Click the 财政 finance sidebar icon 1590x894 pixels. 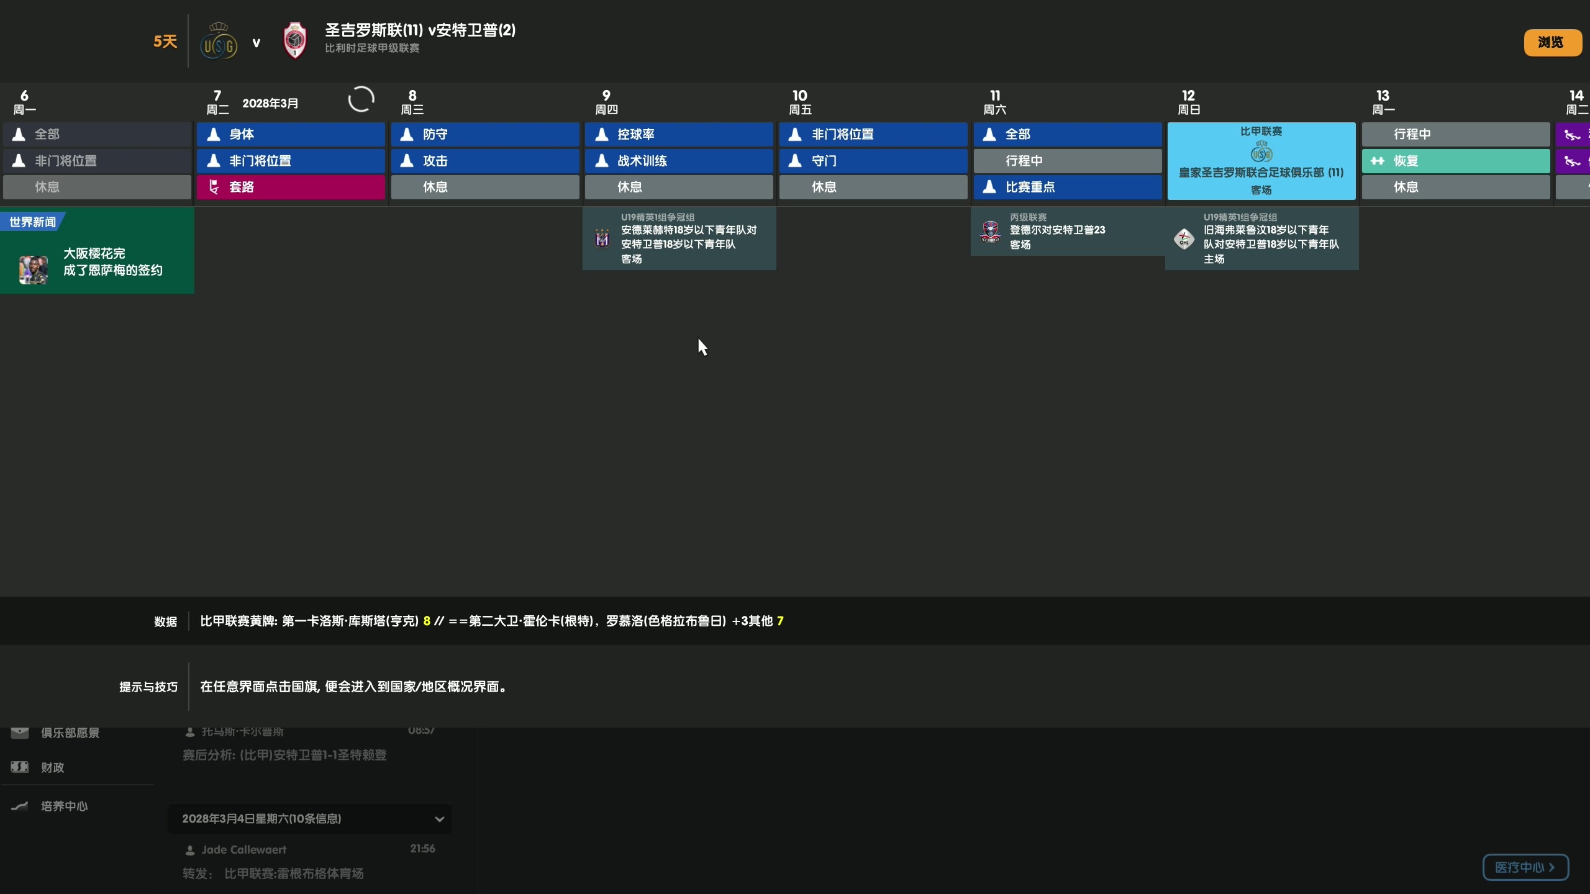pyautogui.click(x=20, y=766)
